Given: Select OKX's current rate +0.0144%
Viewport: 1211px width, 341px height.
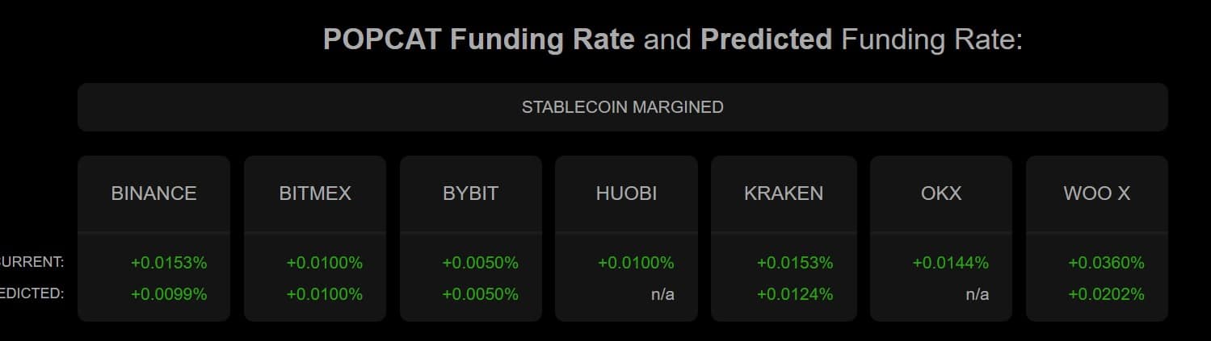Looking at the screenshot, I should [x=950, y=263].
